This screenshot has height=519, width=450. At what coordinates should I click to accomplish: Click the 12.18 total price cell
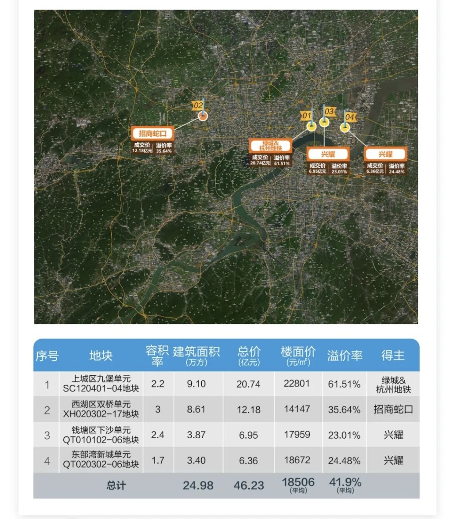[249, 409]
